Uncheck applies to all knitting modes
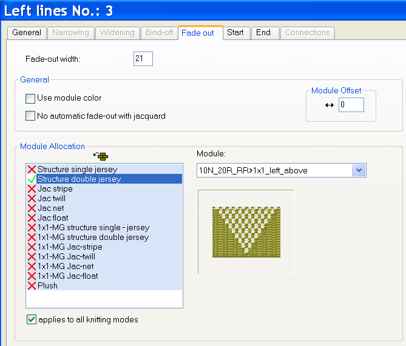 (x=32, y=320)
